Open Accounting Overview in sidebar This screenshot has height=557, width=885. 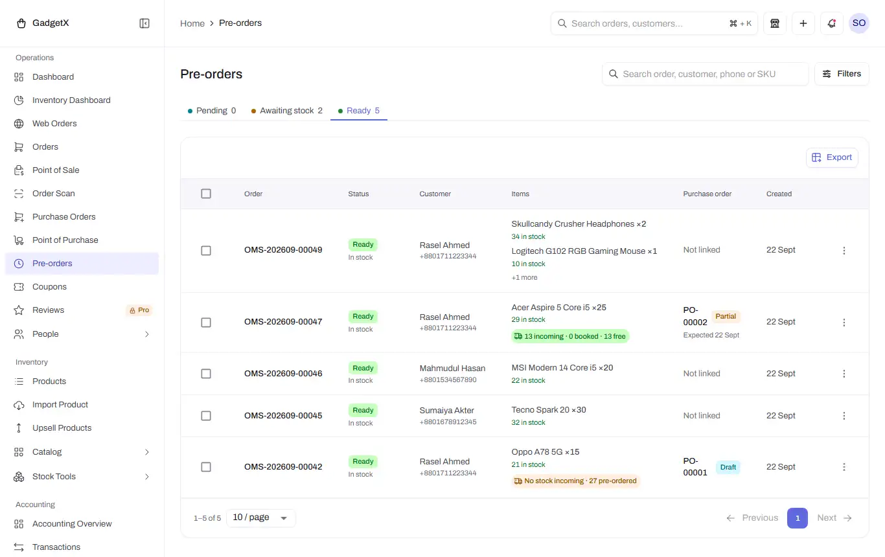(x=82, y=524)
